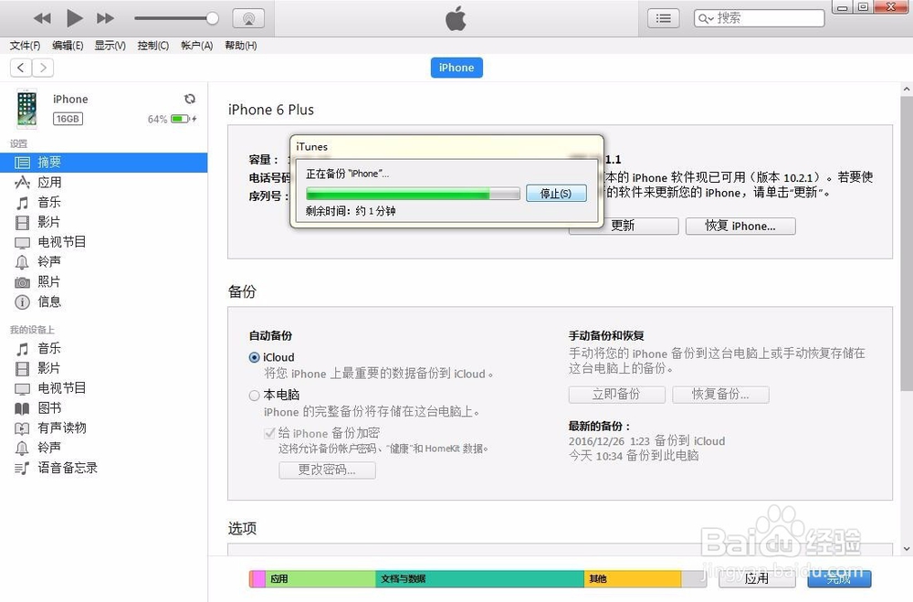This screenshot has width=913, height=602.
Task: Open 铃声 under 我的设备上
Action: pos(104,448)
